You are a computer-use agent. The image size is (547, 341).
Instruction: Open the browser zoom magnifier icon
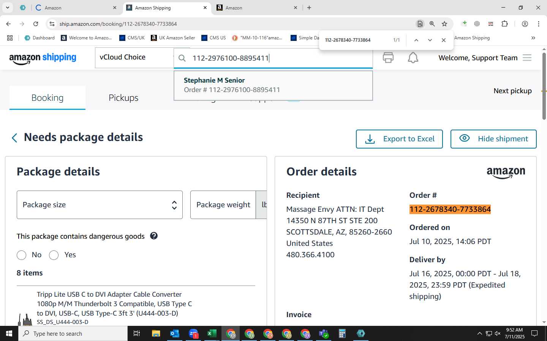coord(432,24)
